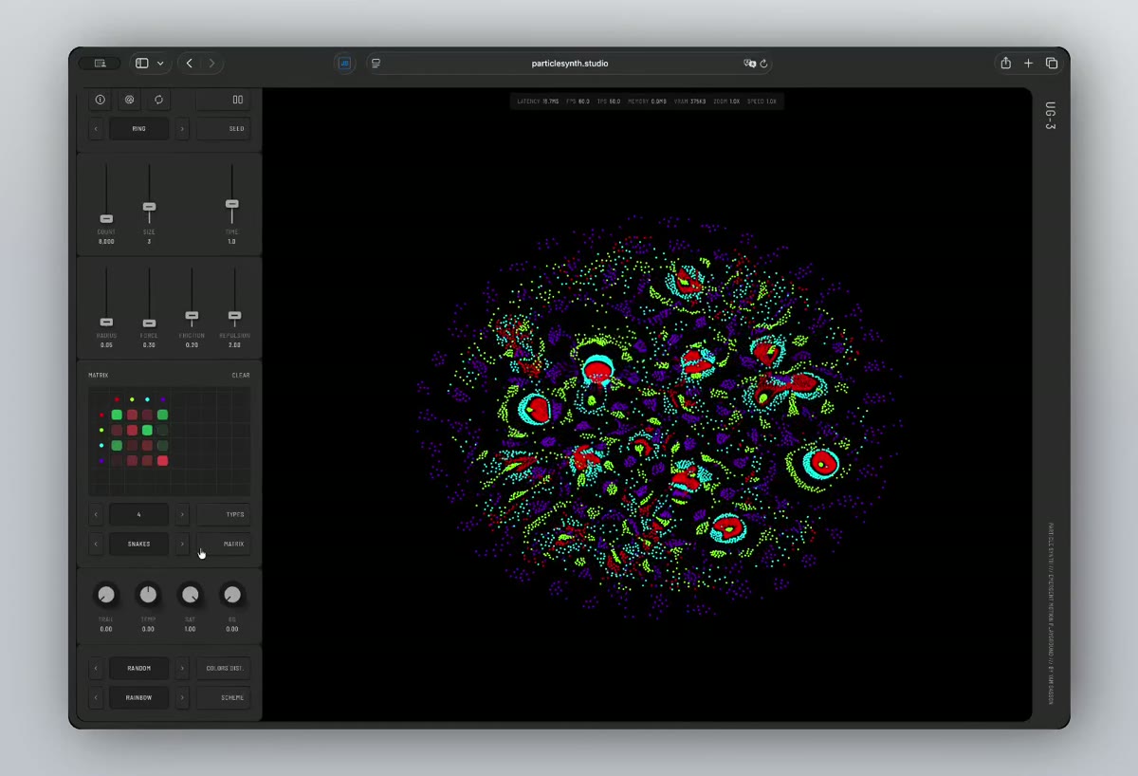
Task: Click the blue extension icon left of address bar
Action: (344, 64)
